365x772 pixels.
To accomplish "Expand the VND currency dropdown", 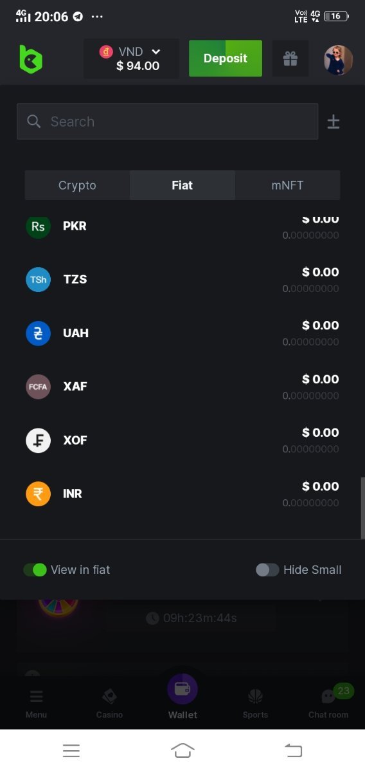I will (x=132, y=59).
